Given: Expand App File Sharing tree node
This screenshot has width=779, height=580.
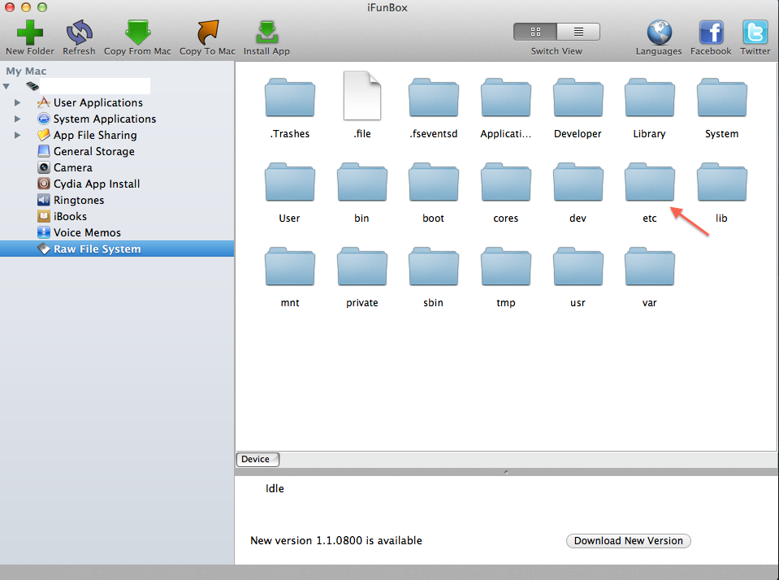Looking at the screenshot, I should click(17, 135).
